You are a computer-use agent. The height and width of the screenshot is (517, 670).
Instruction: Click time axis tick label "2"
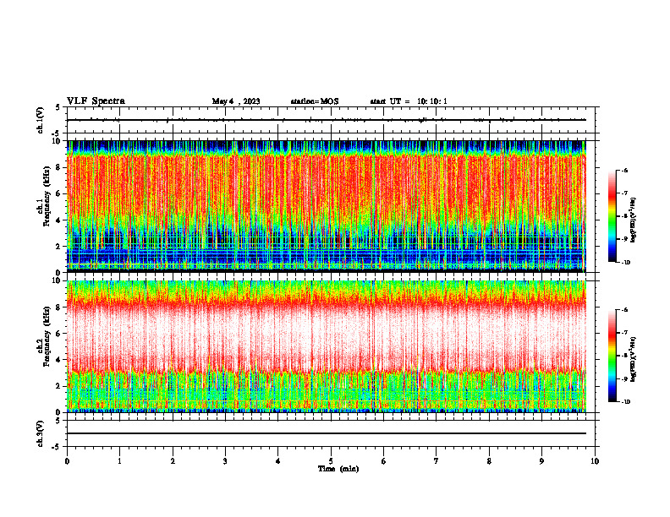tap(173, 461)
